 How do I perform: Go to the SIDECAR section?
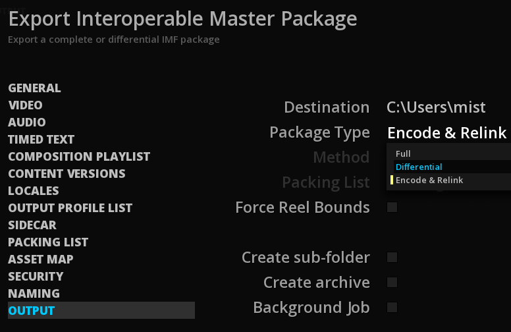(x=32, y=225)
